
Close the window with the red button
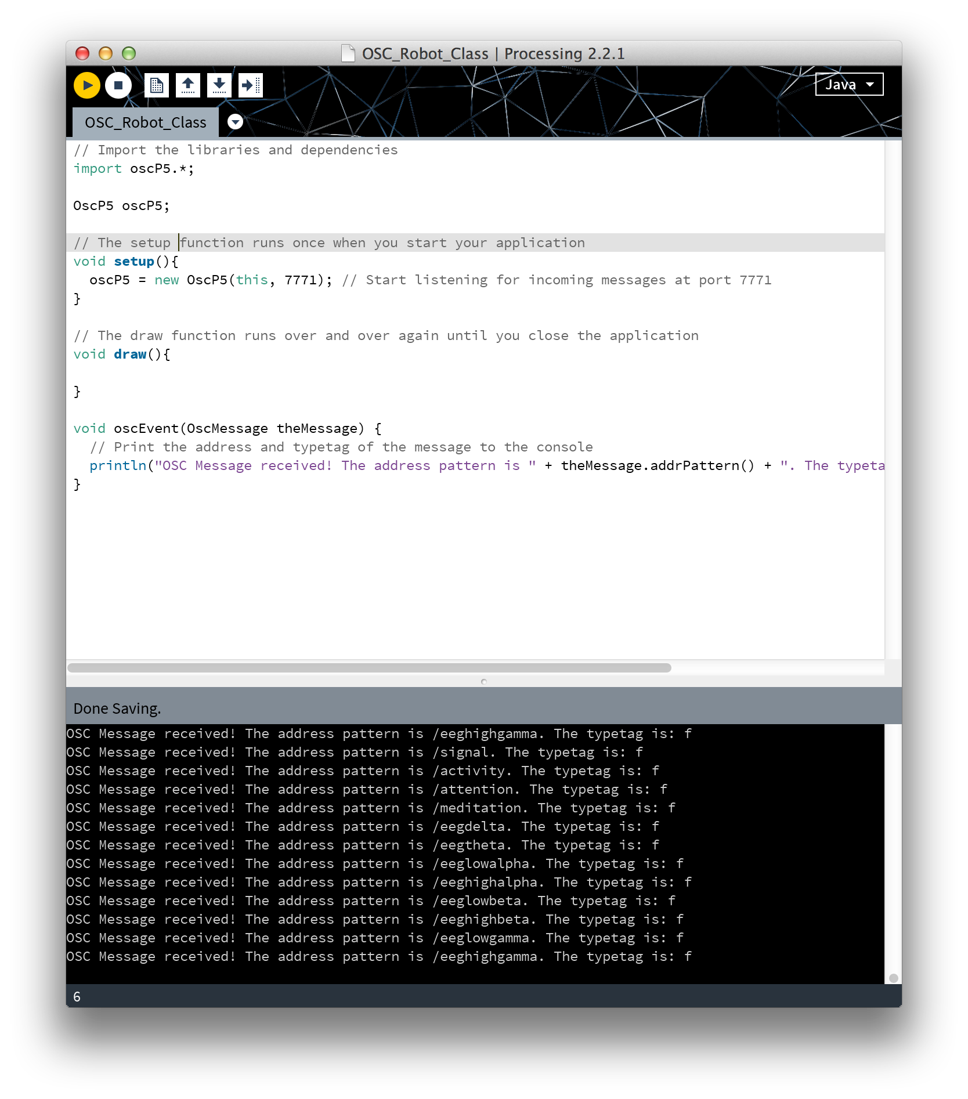[x=82, y=53]
